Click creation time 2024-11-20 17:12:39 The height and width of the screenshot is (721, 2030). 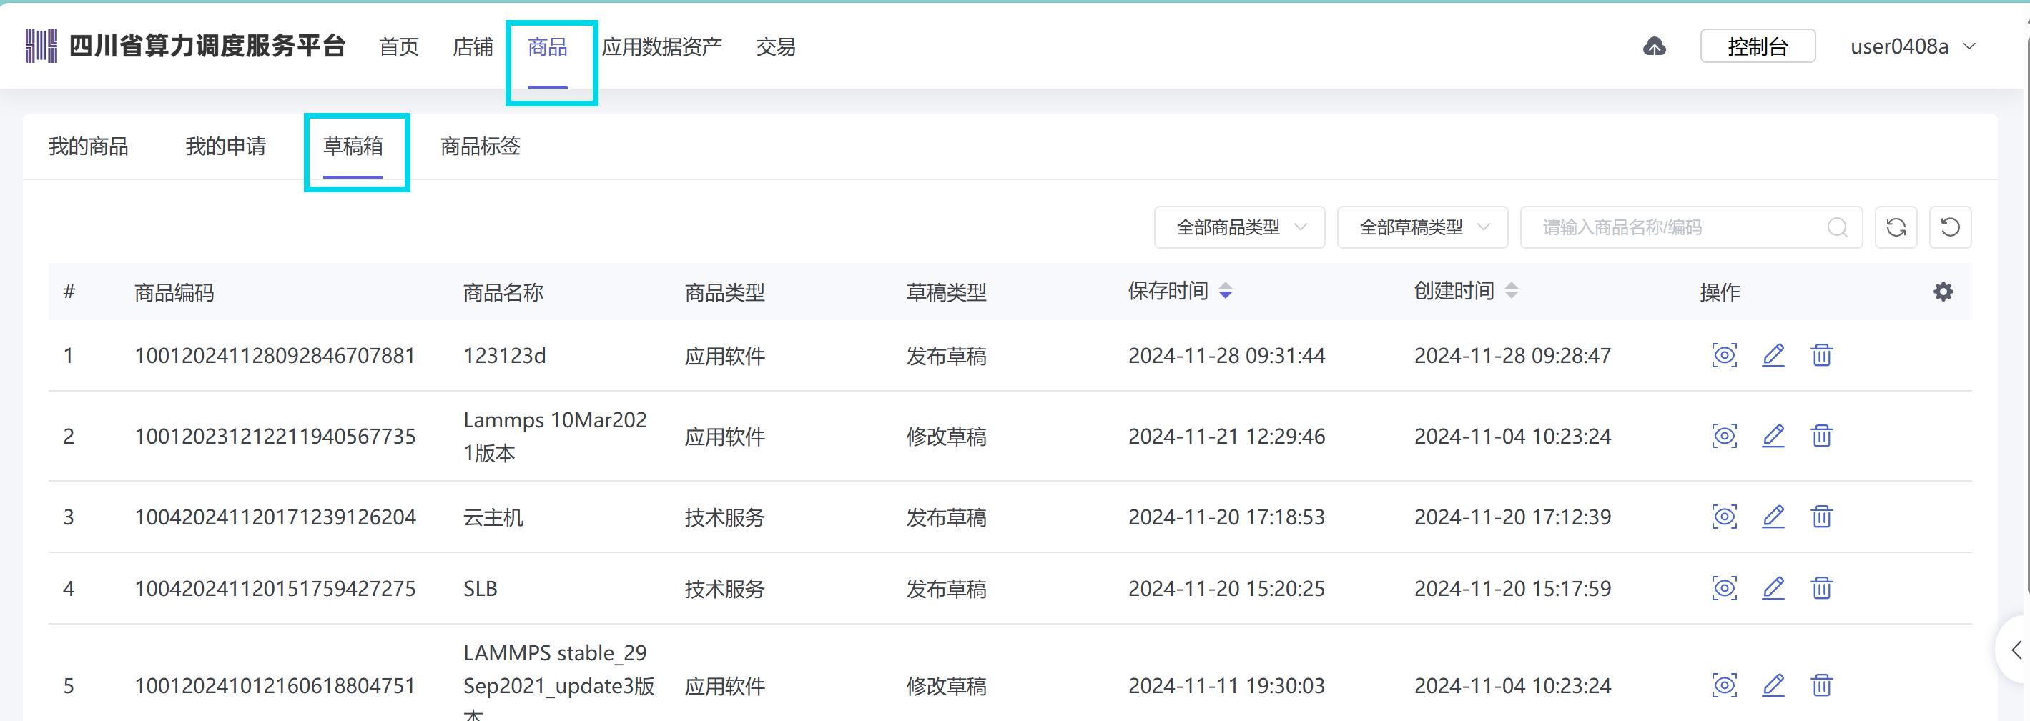[x=1512, y=517]
